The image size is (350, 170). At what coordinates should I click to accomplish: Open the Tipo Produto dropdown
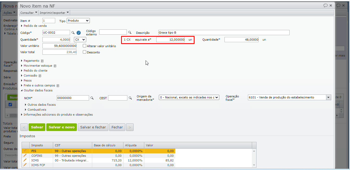[x=78, y=21]
